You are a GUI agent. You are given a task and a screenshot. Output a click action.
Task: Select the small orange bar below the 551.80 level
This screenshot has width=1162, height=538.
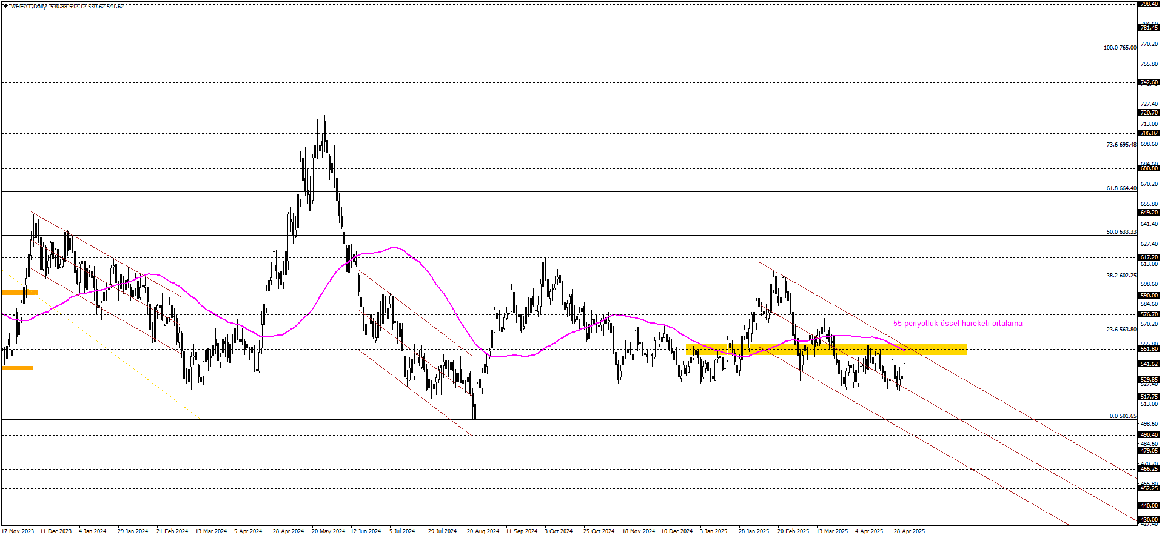pos(18,368)
